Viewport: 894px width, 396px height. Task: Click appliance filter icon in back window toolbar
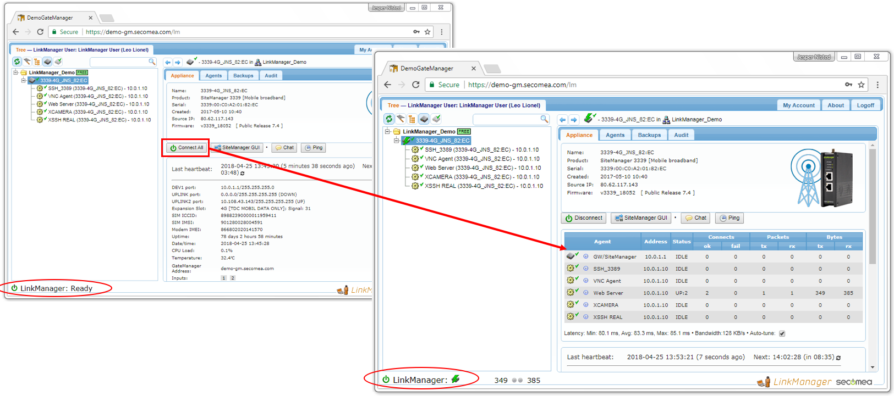47,62
